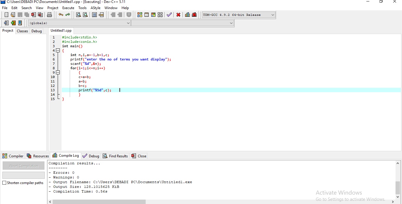Open the Edit menu
Screen dimensions: 402x204
[x=14, y=8]
